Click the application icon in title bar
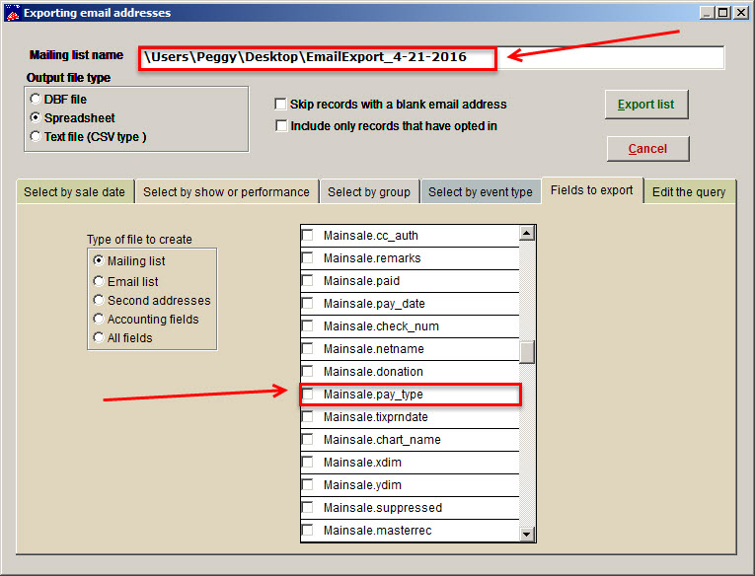 pos(13,13)
